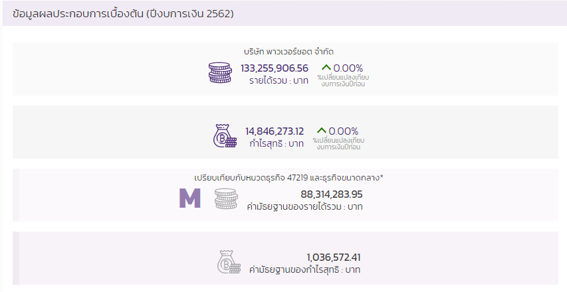This screenshot has width=567, height=292.
Task: Click the 0.00% change next to revenue
Action: [348, 68]
